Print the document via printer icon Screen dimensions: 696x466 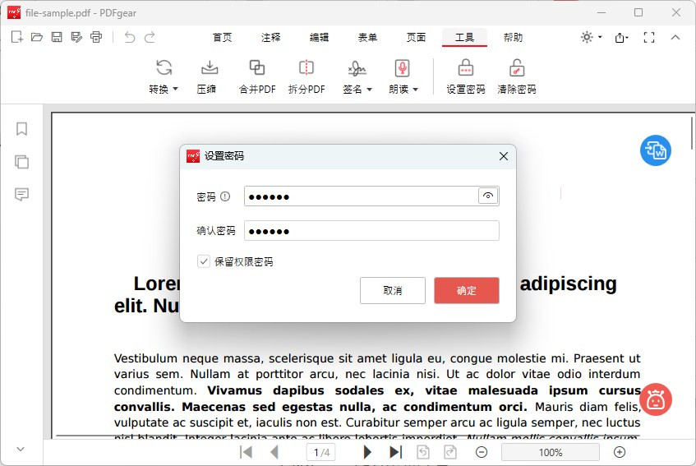coord(96,37)
